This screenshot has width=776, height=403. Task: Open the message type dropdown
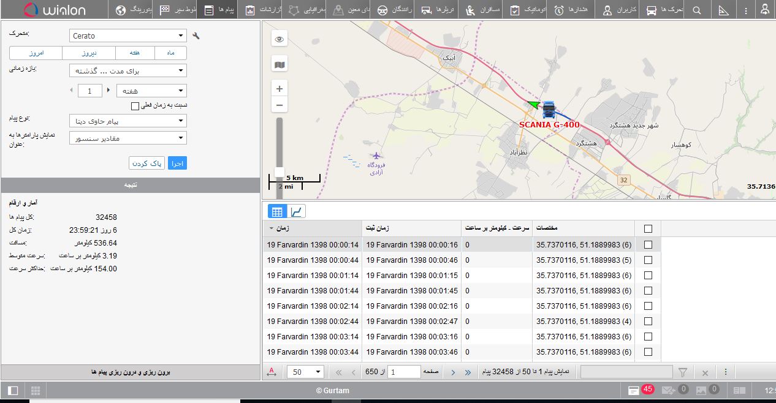[127, 121]
